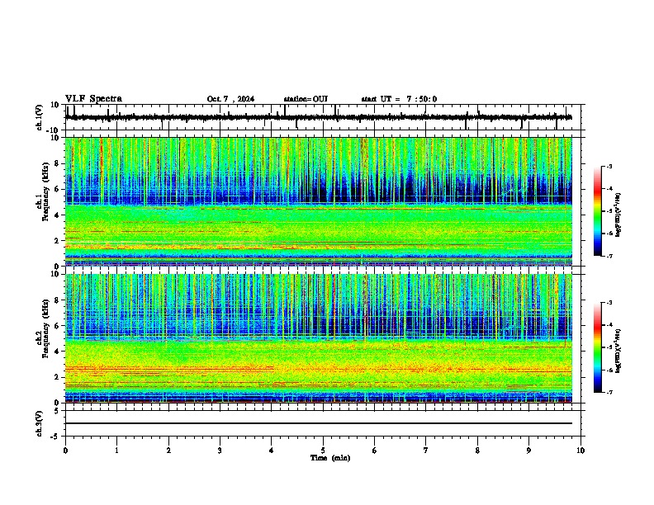
Task: Click the ch.2 color scale log(PSD) unit label
Action: (x=618, y=351)
